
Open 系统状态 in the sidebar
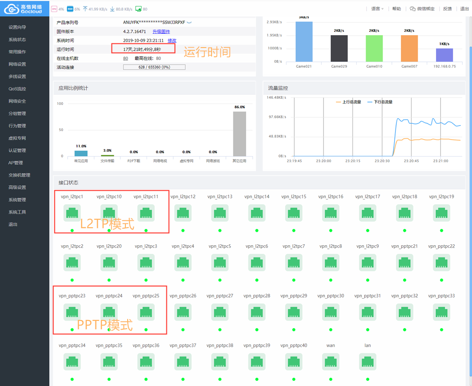(17, 40)
